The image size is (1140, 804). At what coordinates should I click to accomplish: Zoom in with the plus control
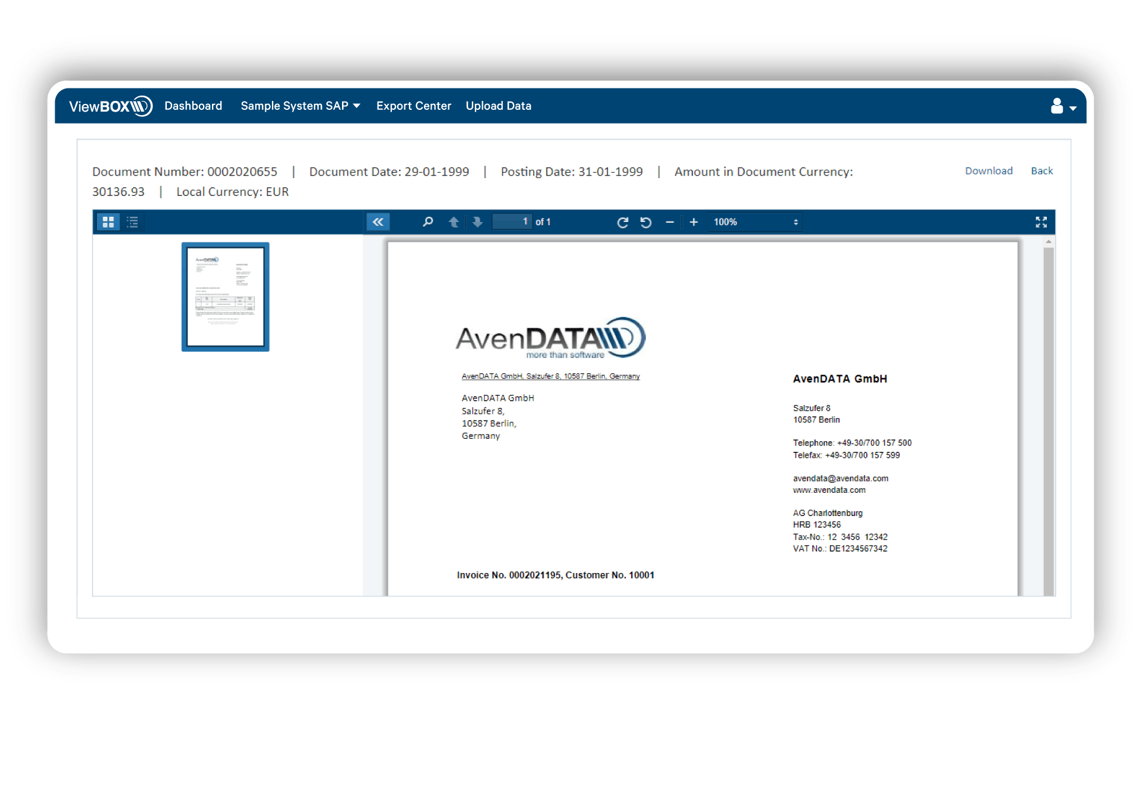pos(693,222)
